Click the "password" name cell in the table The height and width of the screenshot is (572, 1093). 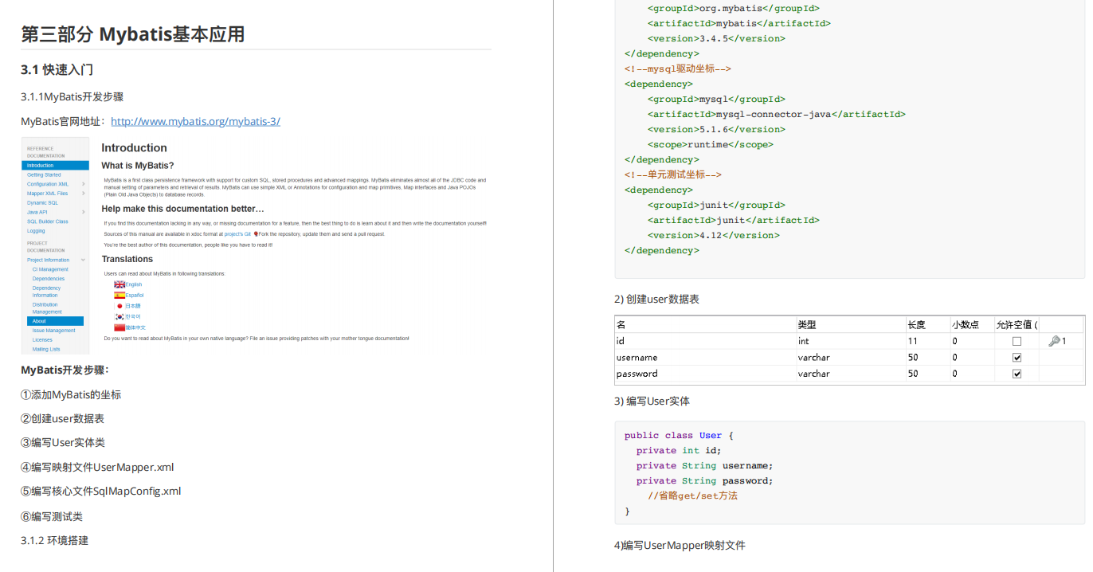coord(637,374)
